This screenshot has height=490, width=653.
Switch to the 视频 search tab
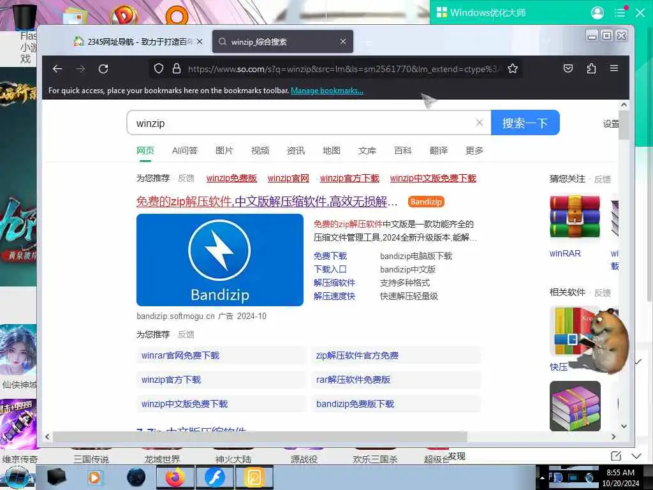tap(260, 151)
